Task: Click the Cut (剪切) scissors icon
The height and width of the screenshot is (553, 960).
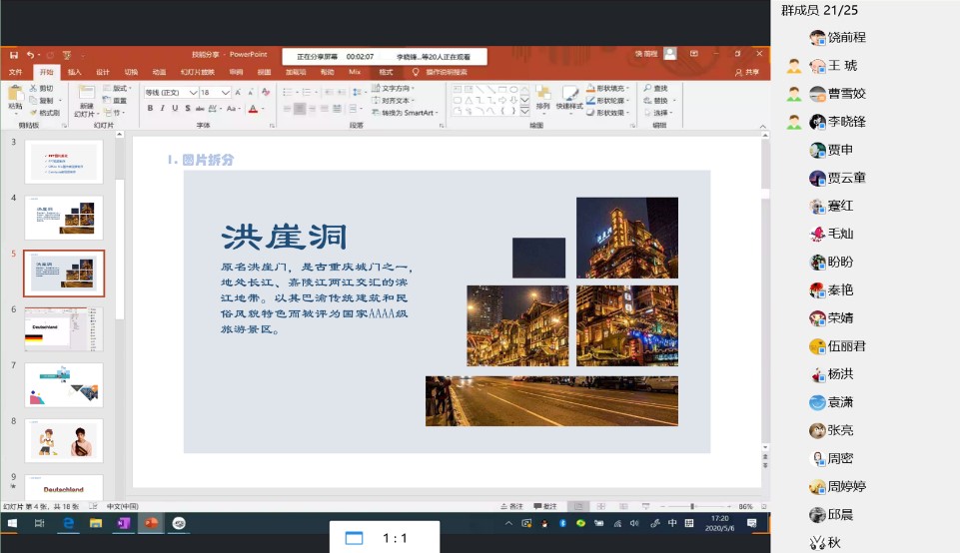Action: tap(33, 88)
